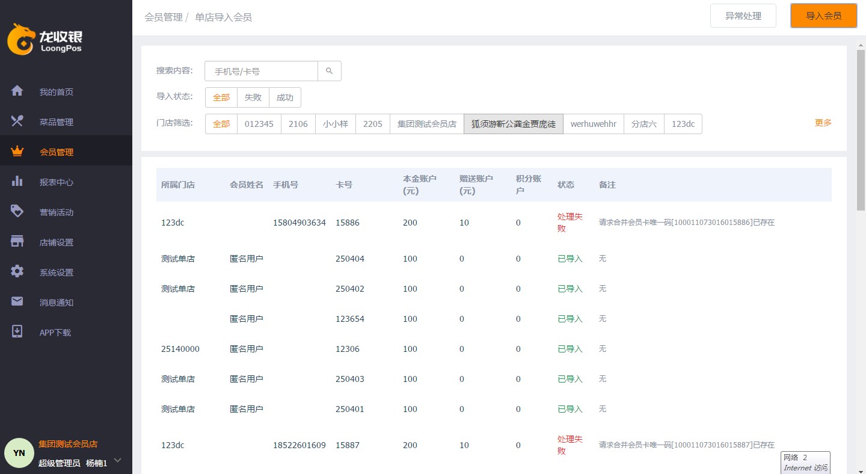Filter stores by 狐须游靳公龚金贾庞徒

tap(514, 124)
